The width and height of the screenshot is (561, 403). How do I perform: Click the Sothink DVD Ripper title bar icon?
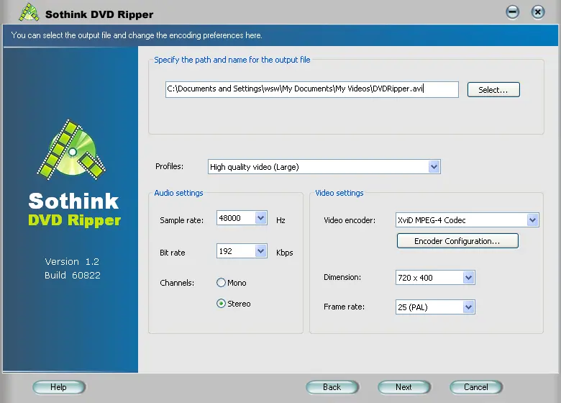29,12
